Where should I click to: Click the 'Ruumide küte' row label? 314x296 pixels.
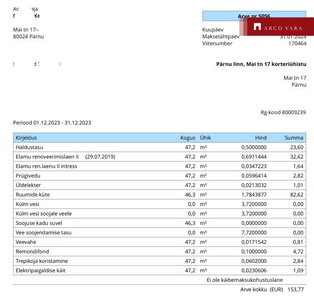click(33, 195)
